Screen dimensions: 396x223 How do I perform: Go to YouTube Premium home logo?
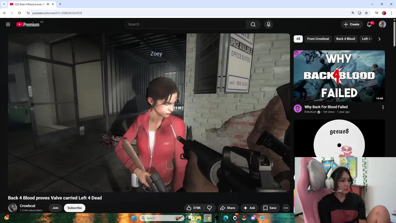click(28, 24)
